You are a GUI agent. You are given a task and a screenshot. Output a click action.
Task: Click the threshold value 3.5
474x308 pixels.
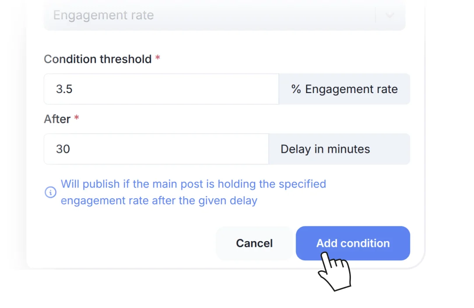64,89
